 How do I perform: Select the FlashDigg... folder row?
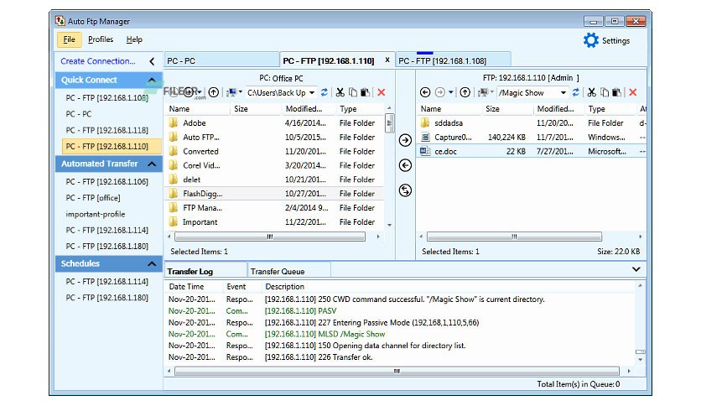pyautogui.click(x=274, y=194)
